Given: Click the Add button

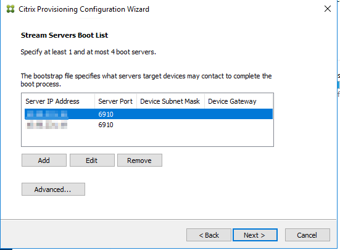Looking at the screenshot, I should [44, 160].
